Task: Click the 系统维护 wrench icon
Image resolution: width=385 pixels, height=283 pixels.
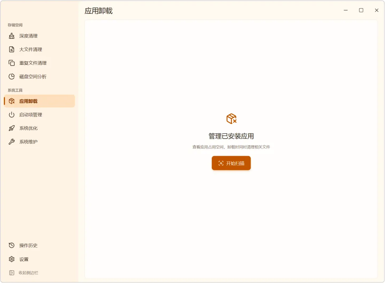Action: [11, 141]
